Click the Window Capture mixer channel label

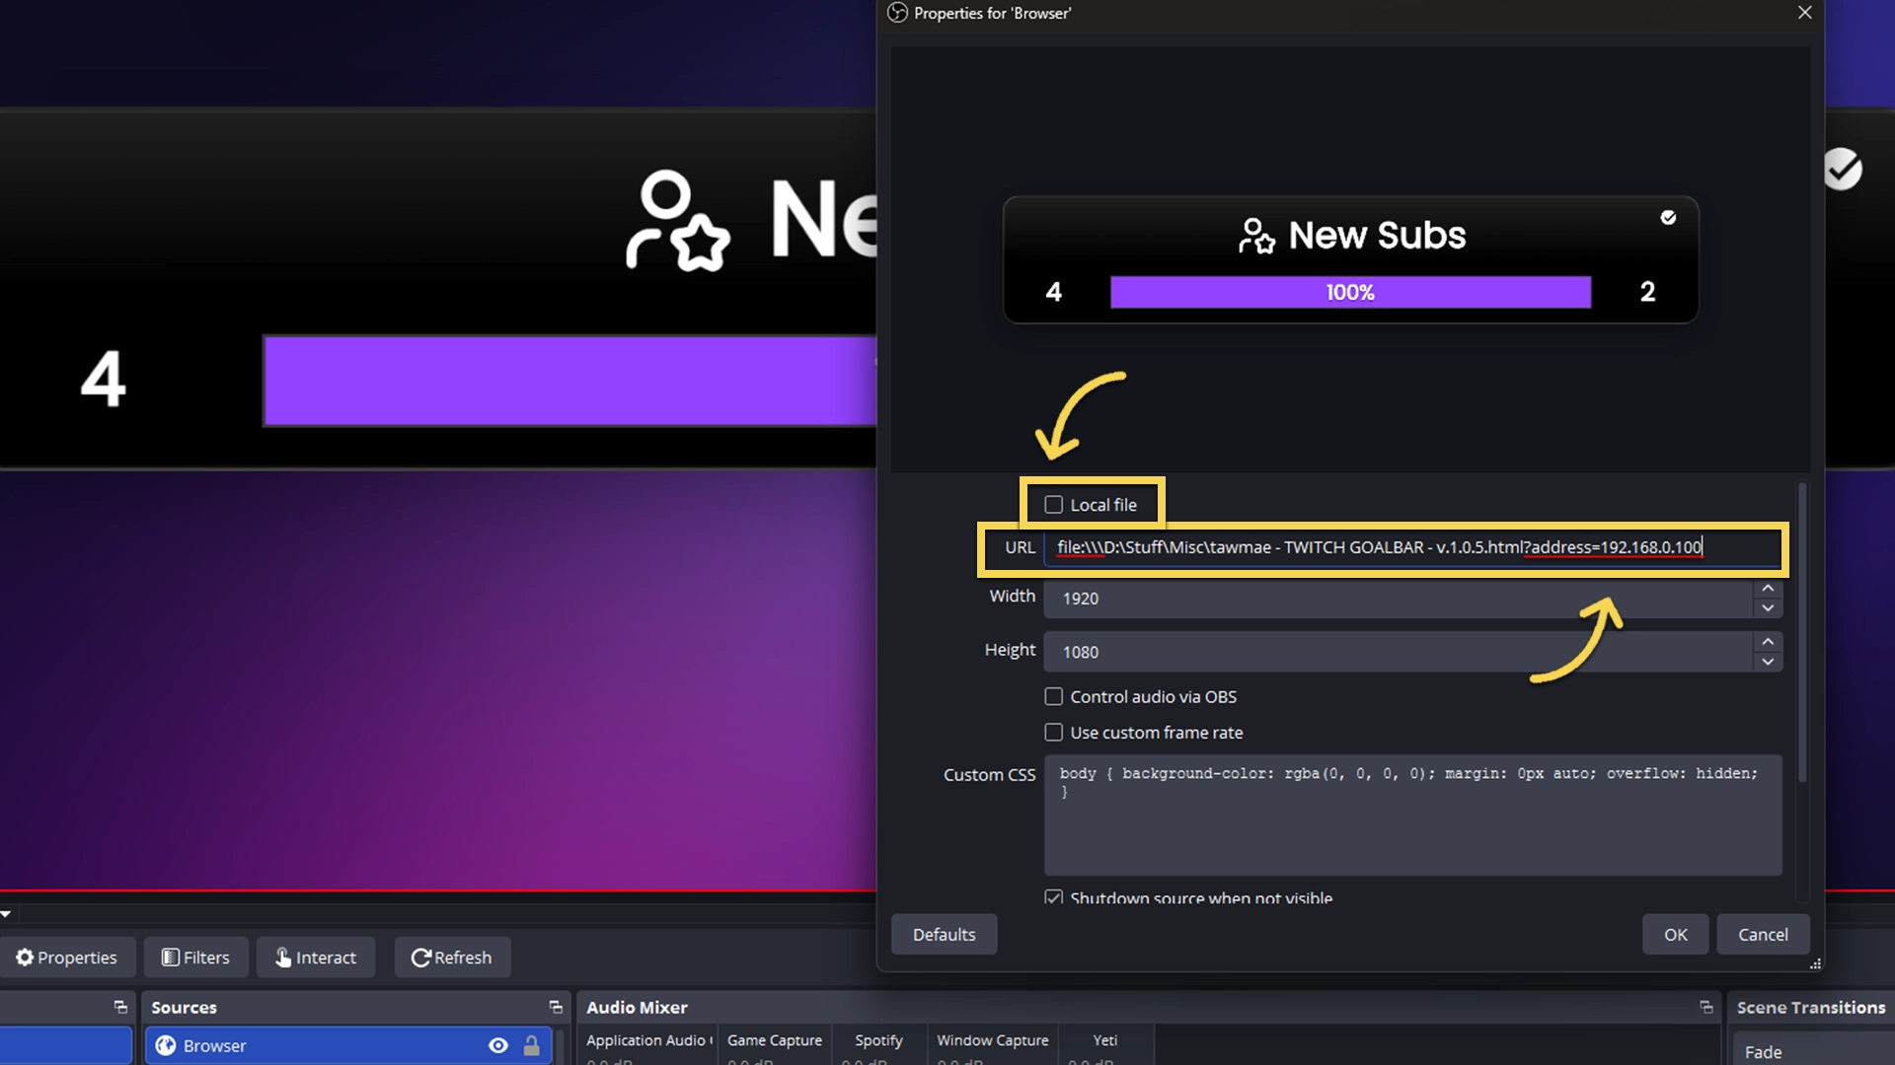[x=992, y=1040]
